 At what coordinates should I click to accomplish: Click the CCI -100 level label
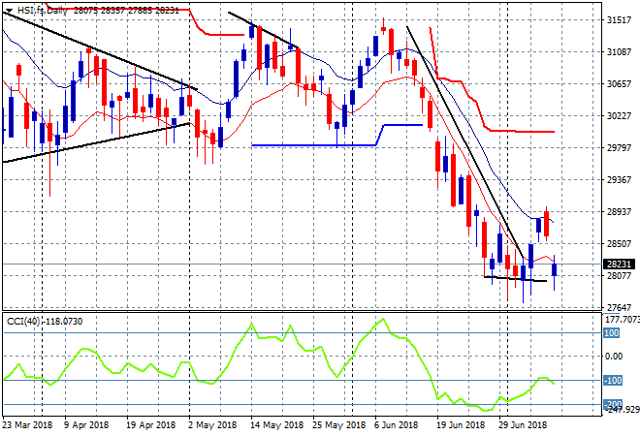tap(613, 380)
